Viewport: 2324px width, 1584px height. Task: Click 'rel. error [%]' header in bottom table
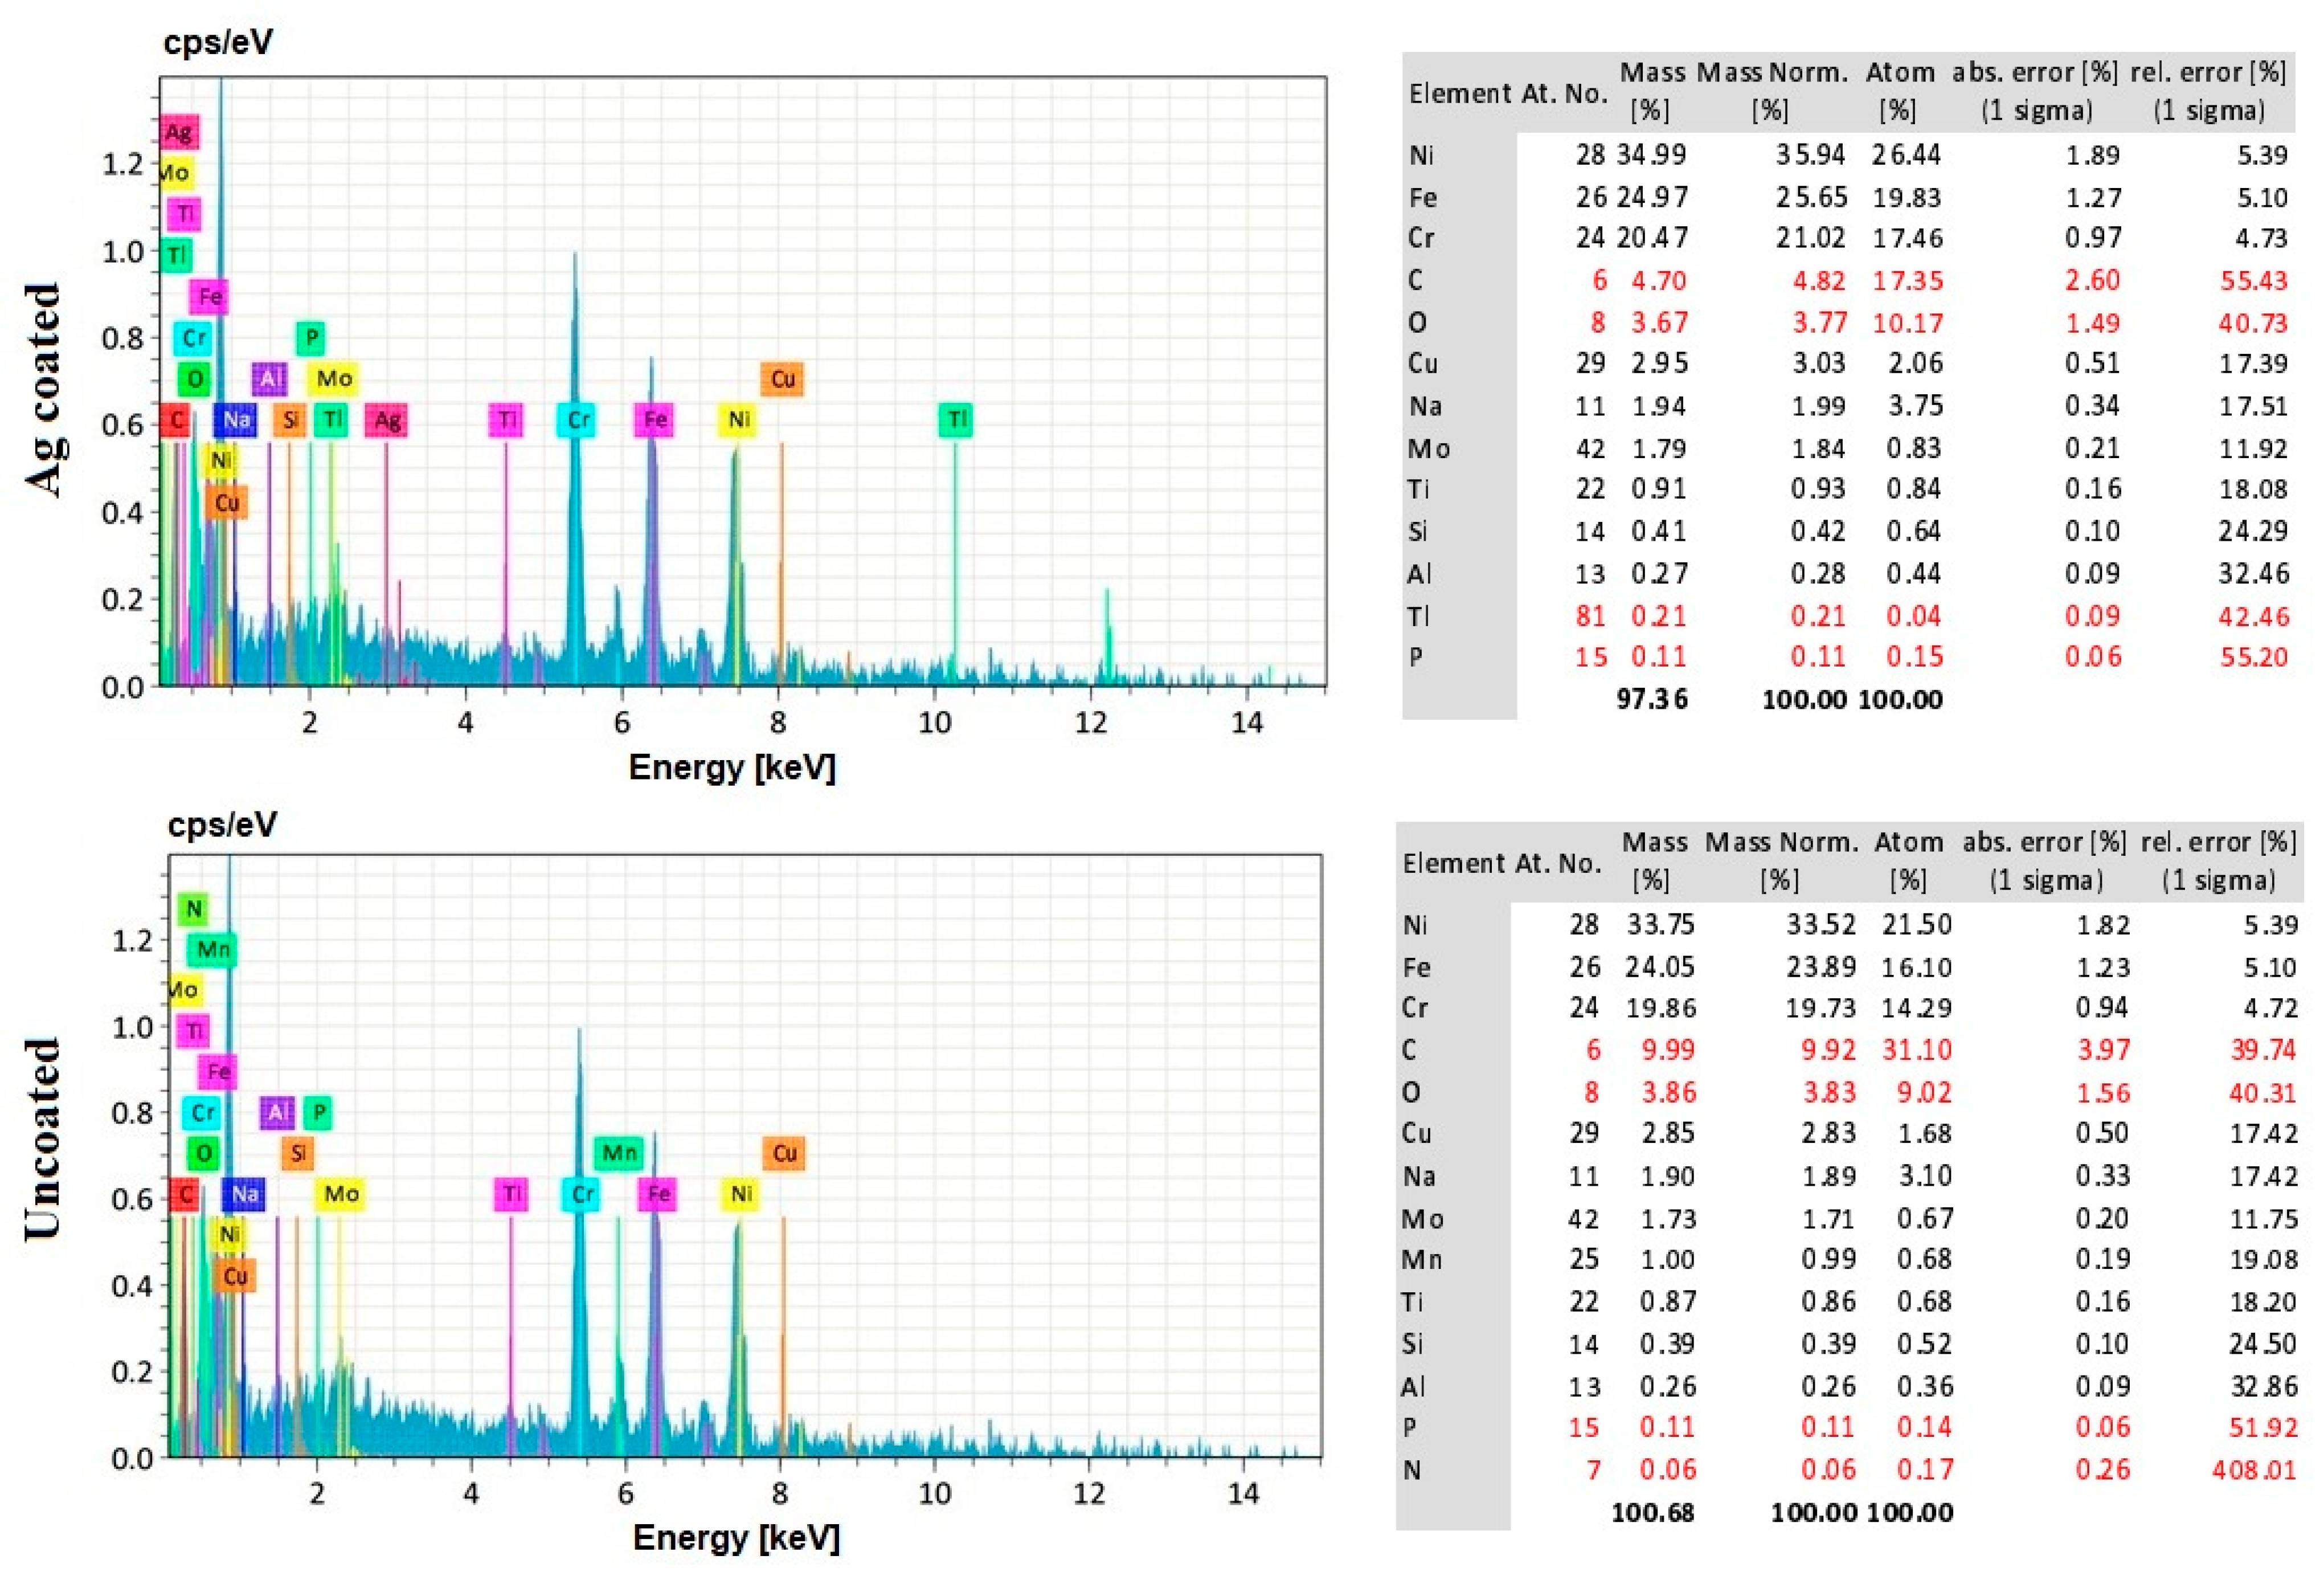point(2218,861)
